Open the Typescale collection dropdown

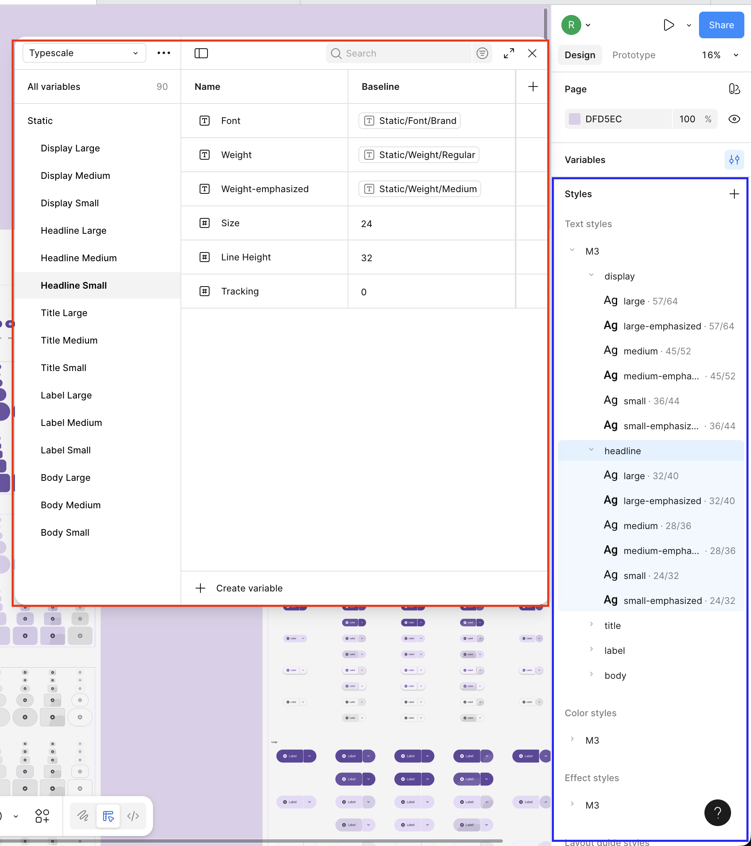(x=84, y=53)
